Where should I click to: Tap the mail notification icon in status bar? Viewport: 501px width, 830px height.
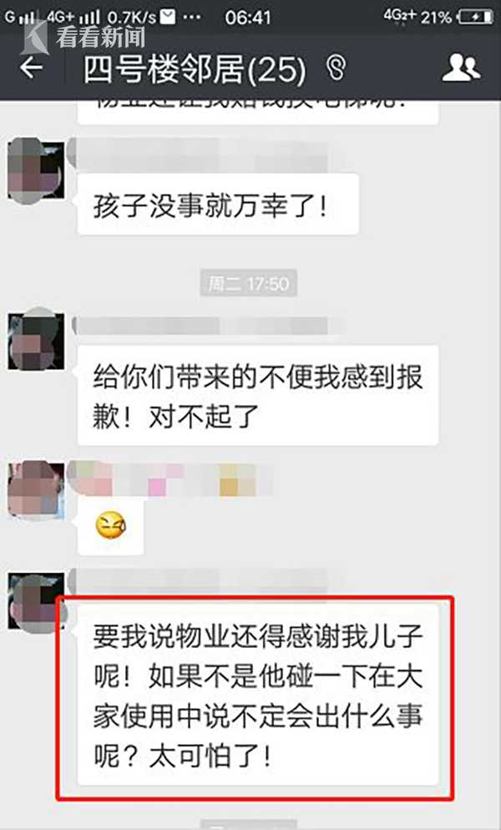pos(168,17)
